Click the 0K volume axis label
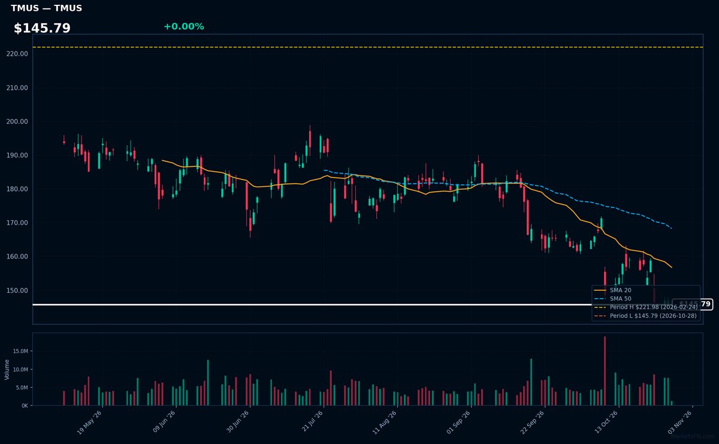The image size is (719, 444). tap(25, 406)
